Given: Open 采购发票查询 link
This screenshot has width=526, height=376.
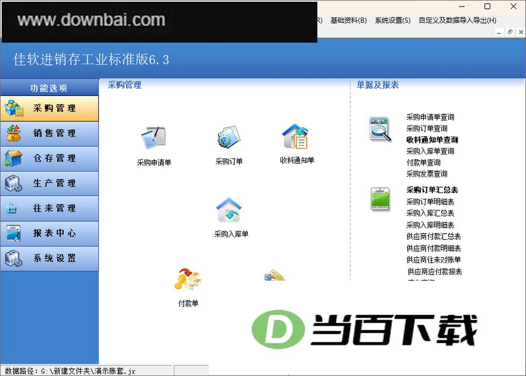Looking at the screenshot, I should click(x=427, y=174).
